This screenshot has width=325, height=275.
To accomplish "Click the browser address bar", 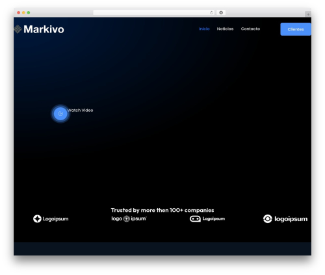I will tap(154, 13).
